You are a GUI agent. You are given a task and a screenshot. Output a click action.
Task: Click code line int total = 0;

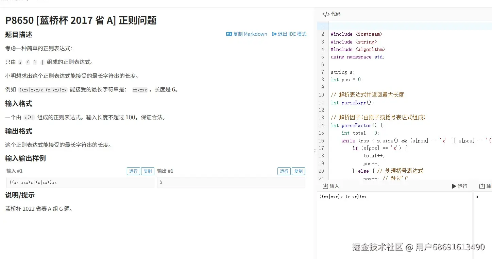point(360,133)
